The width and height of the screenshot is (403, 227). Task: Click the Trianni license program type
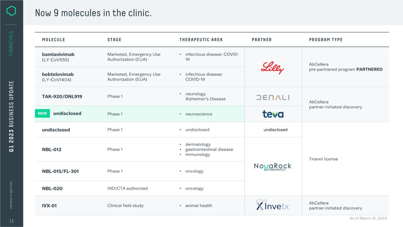tap(323, 159)
